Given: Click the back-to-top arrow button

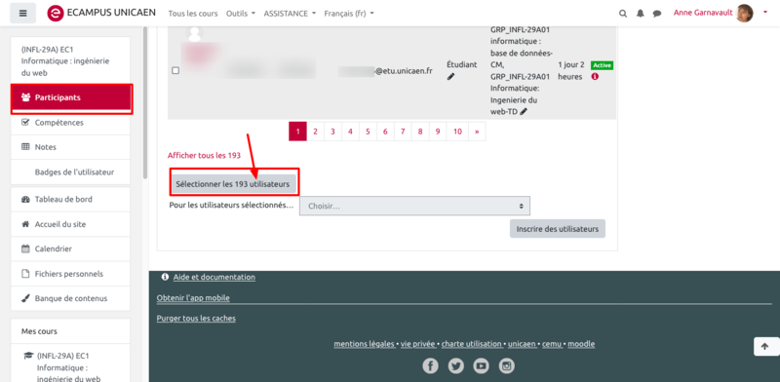Looking at the screenshot, I should (x=766, y=346).
